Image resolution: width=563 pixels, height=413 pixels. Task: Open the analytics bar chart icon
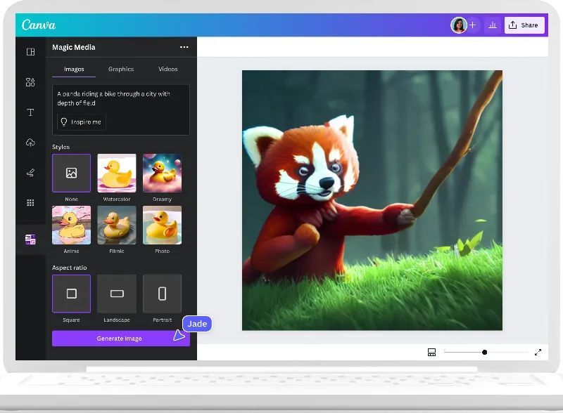pyautogui.click(x=493, y=25)
